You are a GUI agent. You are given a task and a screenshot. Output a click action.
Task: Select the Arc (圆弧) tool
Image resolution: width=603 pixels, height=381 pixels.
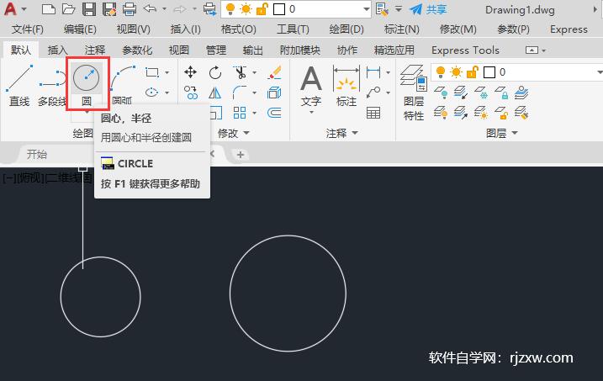tap(123, 85)
